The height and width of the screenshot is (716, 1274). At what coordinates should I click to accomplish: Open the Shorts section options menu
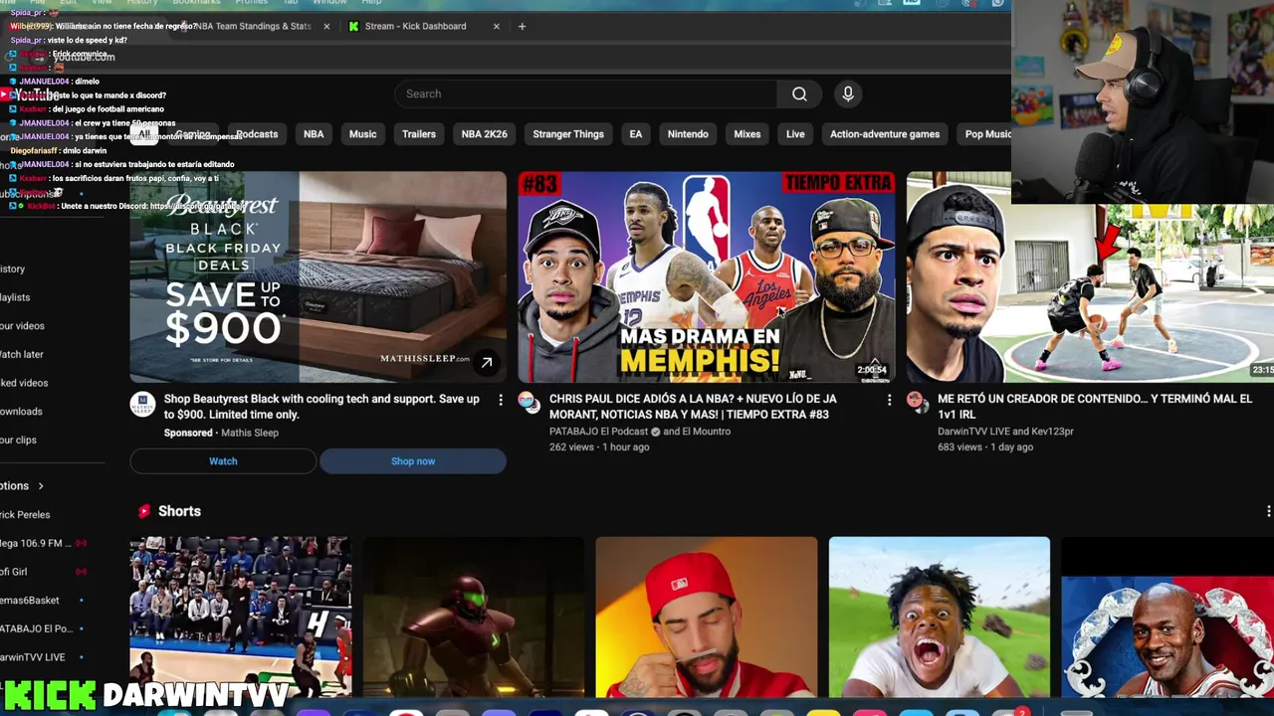point(1268,511)
